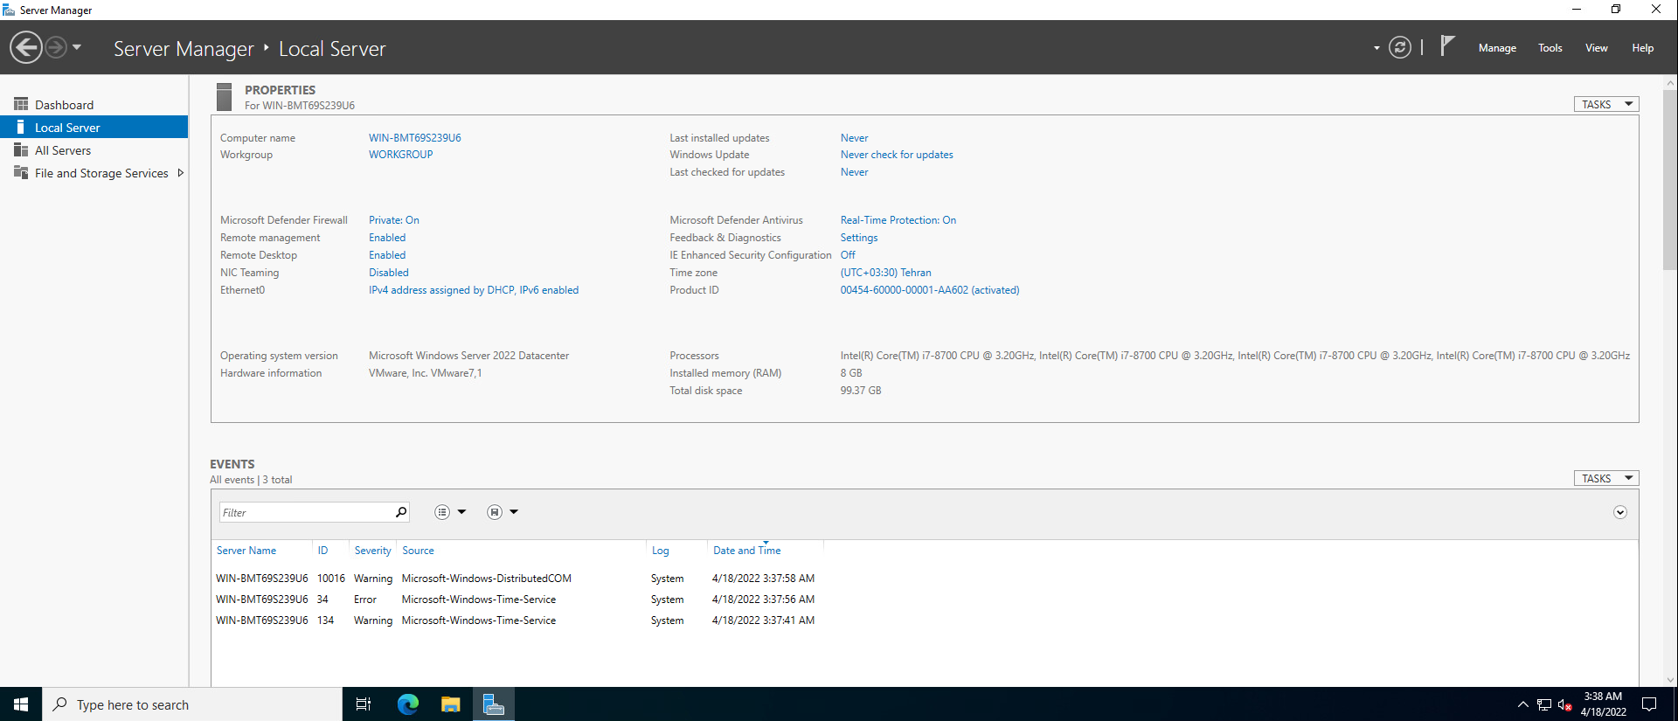The width and height of the screenshot is (1678, 721).
Task: Open Windows Start menu
Action: pos(21,704)
